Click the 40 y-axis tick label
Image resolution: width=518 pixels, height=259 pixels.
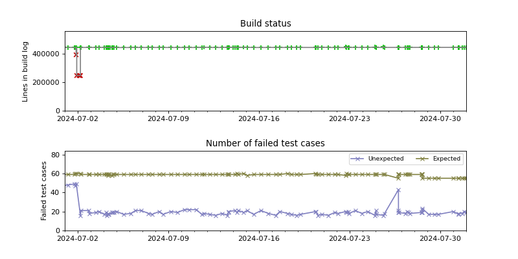[56, 192]
